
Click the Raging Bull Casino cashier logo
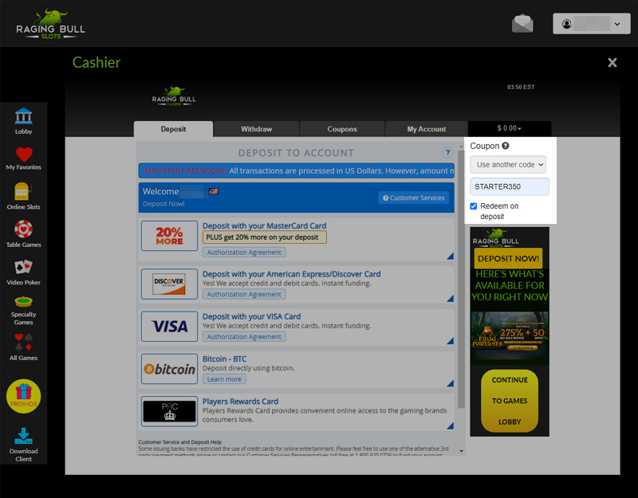(174, 96)
